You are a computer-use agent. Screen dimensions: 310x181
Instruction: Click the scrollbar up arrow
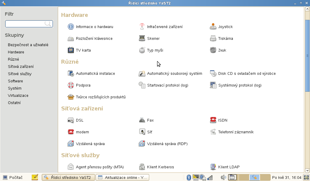pyautogui.click(x=307, y=9)
